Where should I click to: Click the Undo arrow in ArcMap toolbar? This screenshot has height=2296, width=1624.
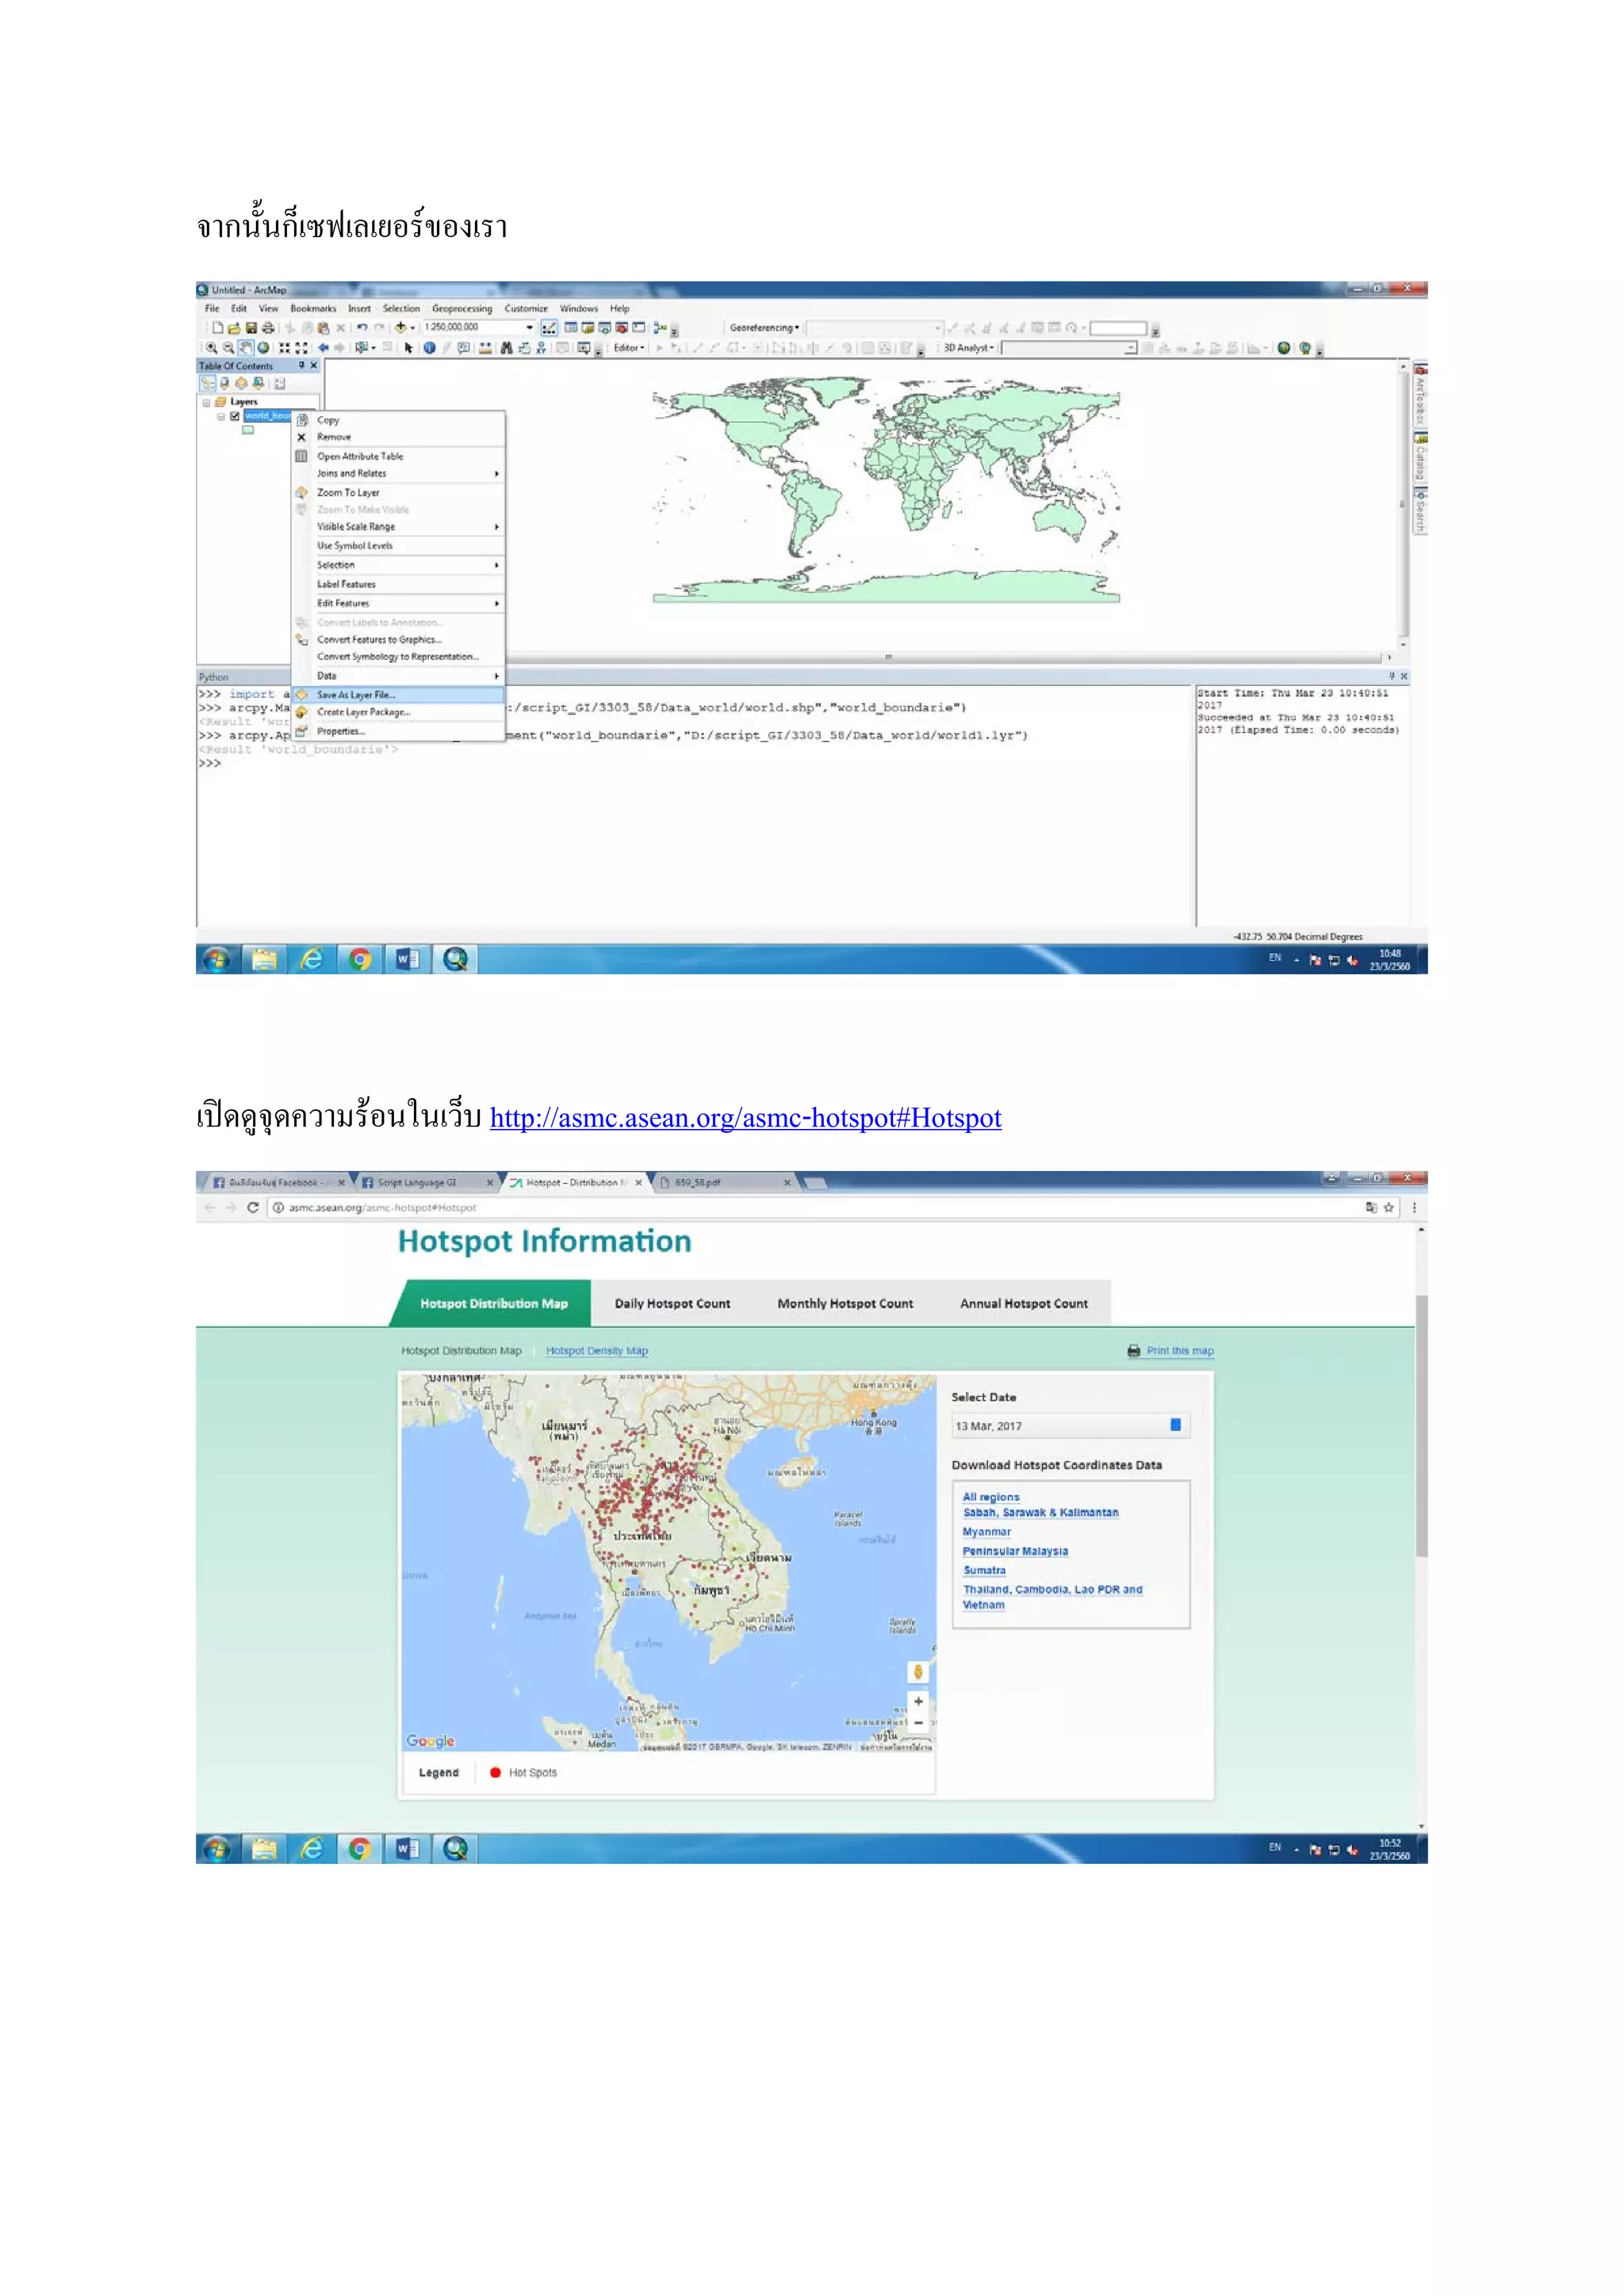tap(362, 328)
